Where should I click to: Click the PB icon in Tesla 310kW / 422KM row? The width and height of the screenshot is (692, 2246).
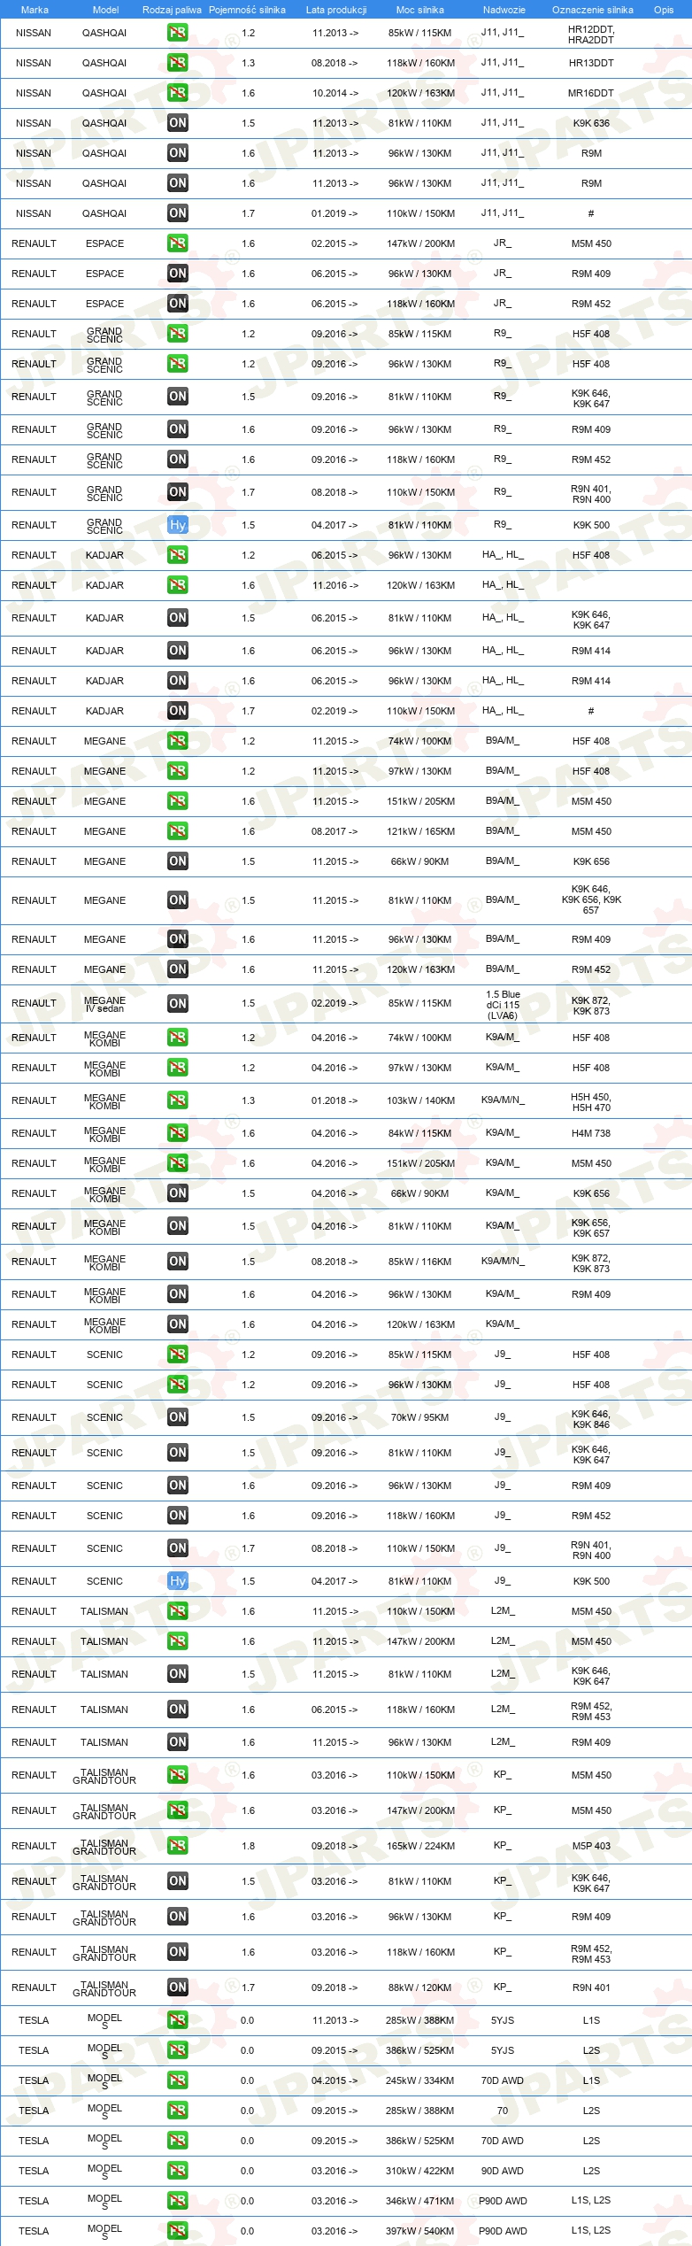pyautogui.click(x=178, y=2171)
